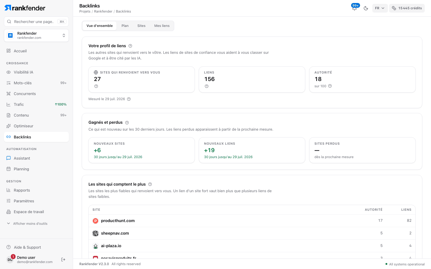
Task: Click the globe icon in Sites qui renvoient vers vous
Action: click(96, 72)
